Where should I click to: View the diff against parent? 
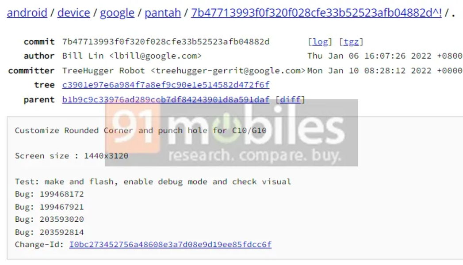[x=290, y=99]
